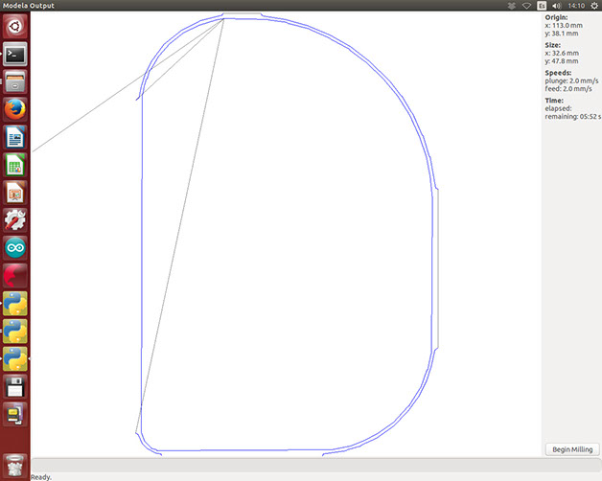
Task: Click the Ready. status bar text
Action: 40,477
